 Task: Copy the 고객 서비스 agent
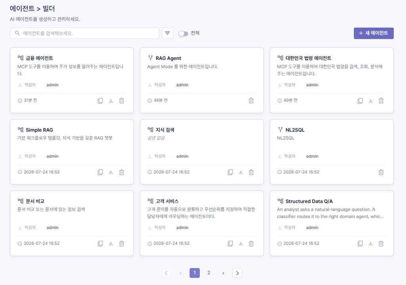coord(230,243)
